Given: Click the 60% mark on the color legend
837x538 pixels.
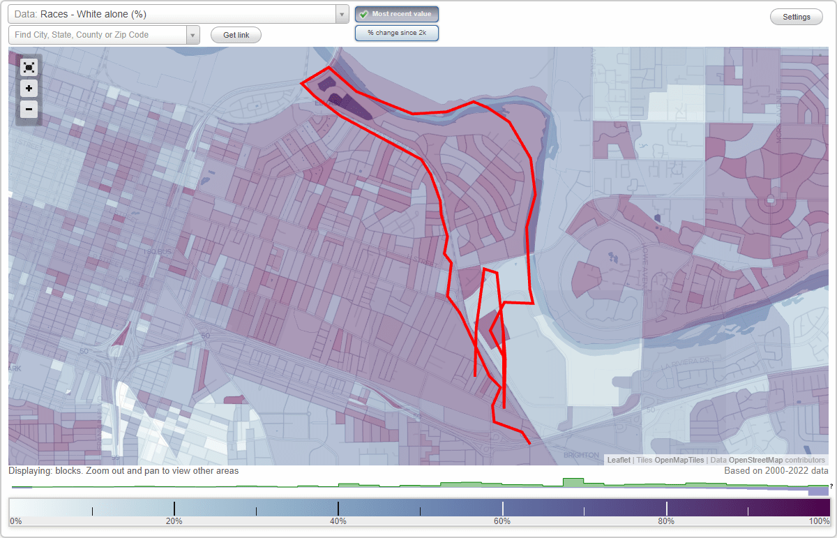Looking at the screenshot, I should [x=502, y=509].
